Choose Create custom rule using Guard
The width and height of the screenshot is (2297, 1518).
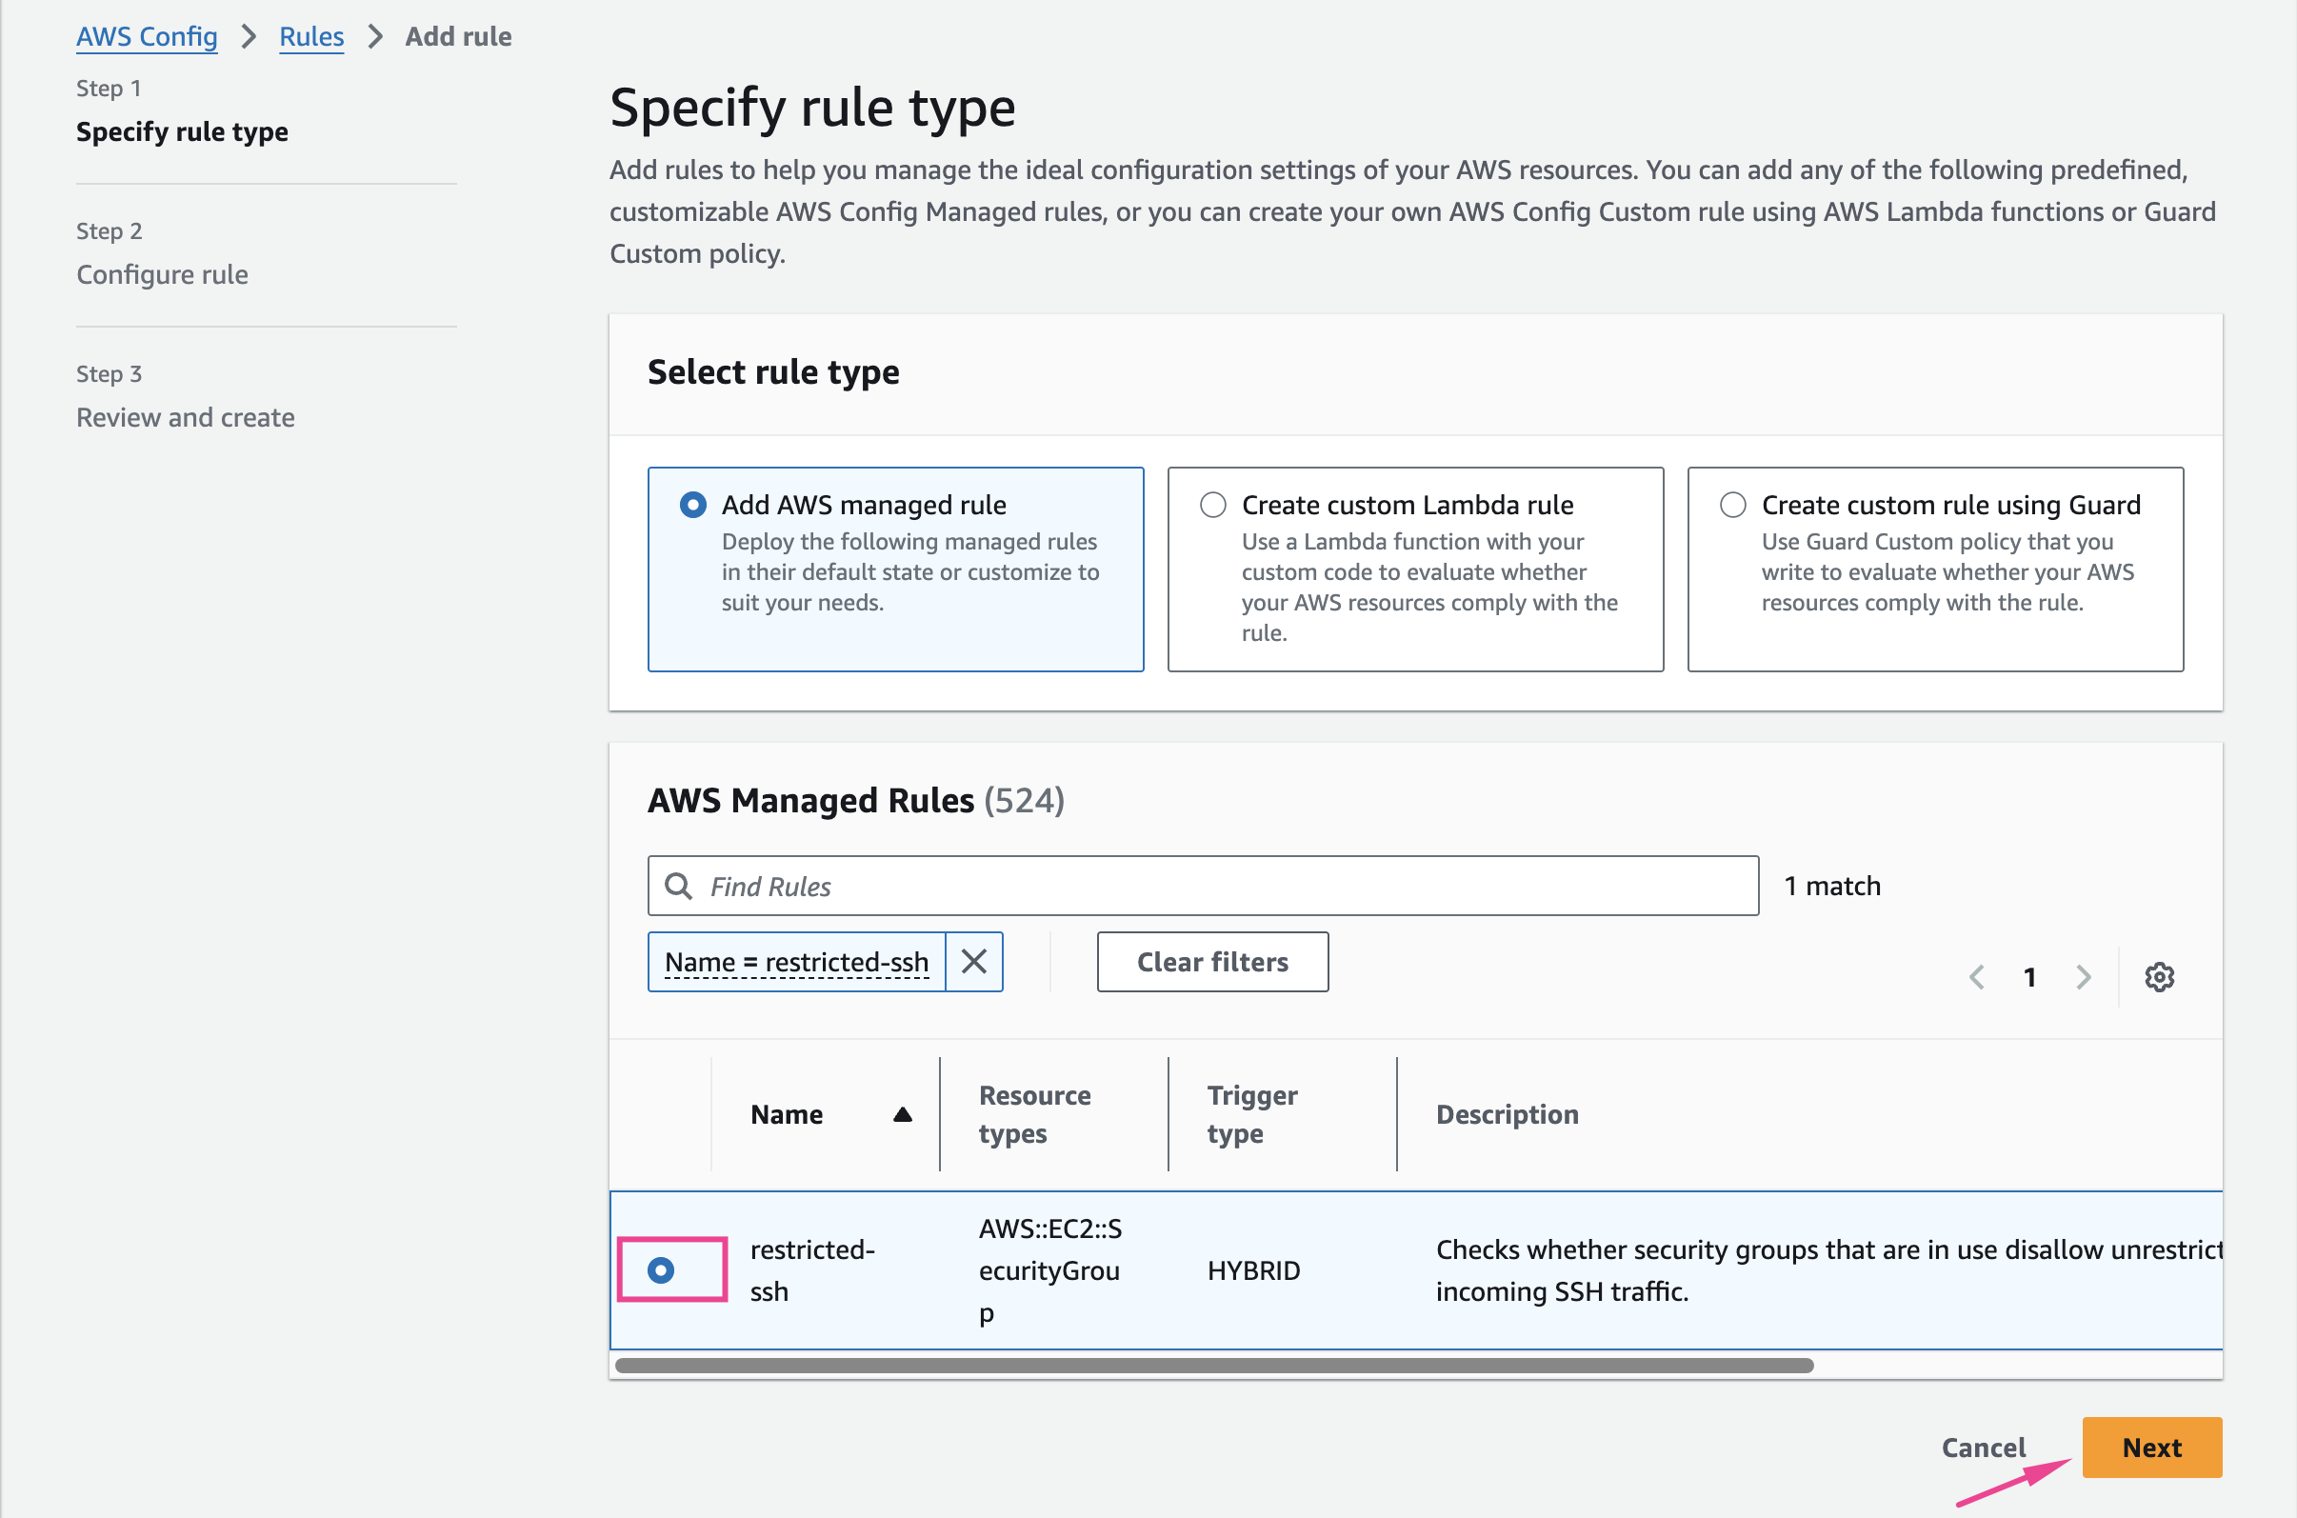1732,506
